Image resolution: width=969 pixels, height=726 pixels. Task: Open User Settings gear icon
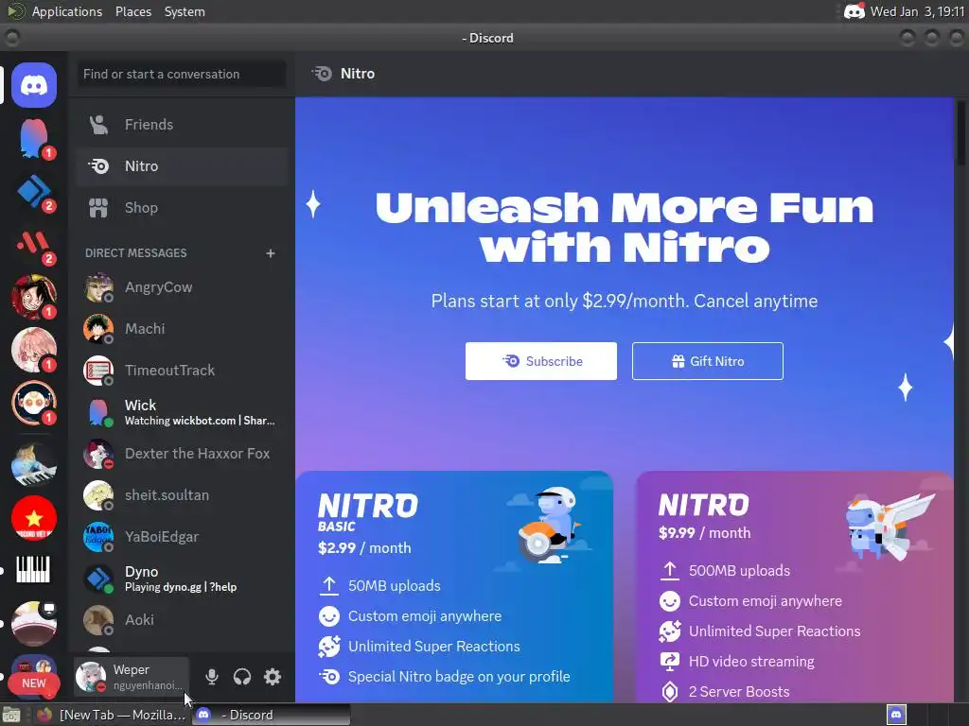[x=273, y=677]
